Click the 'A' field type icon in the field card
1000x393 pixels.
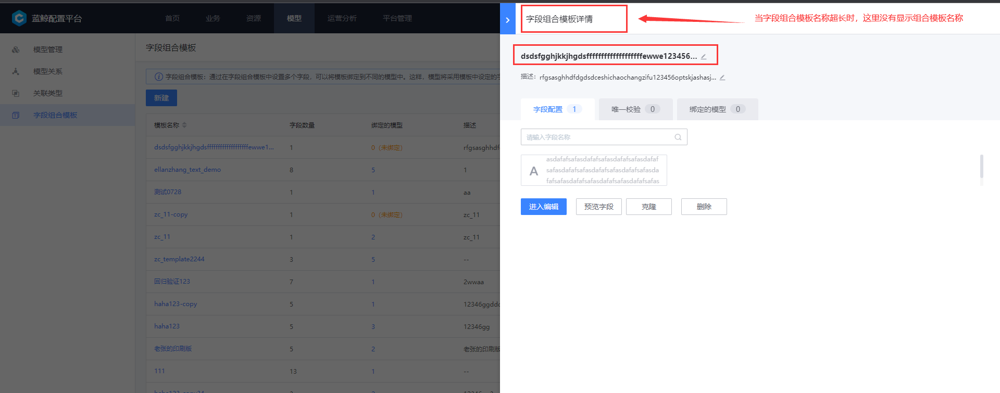[534, 171]
